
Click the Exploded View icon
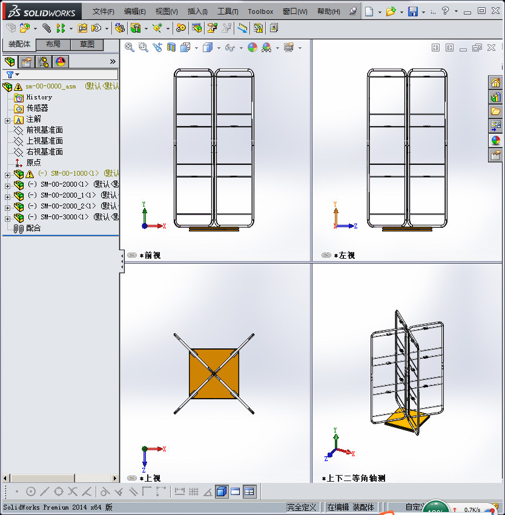212,28
